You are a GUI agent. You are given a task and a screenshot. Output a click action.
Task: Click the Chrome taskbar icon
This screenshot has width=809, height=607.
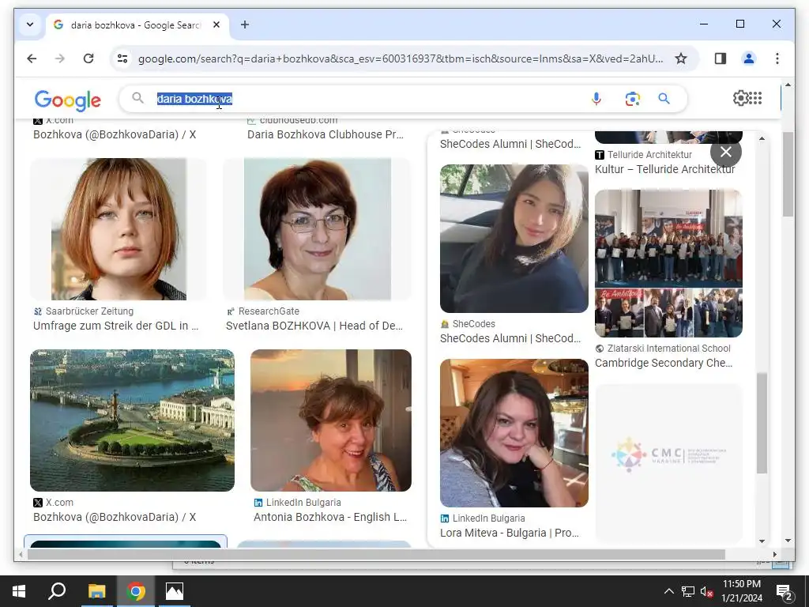tap(136, 591)
